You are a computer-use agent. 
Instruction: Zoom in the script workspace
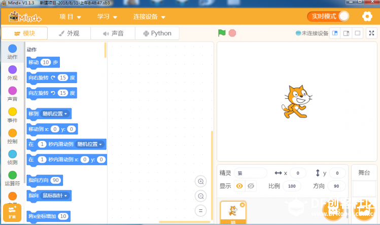(x=201, y=181)
